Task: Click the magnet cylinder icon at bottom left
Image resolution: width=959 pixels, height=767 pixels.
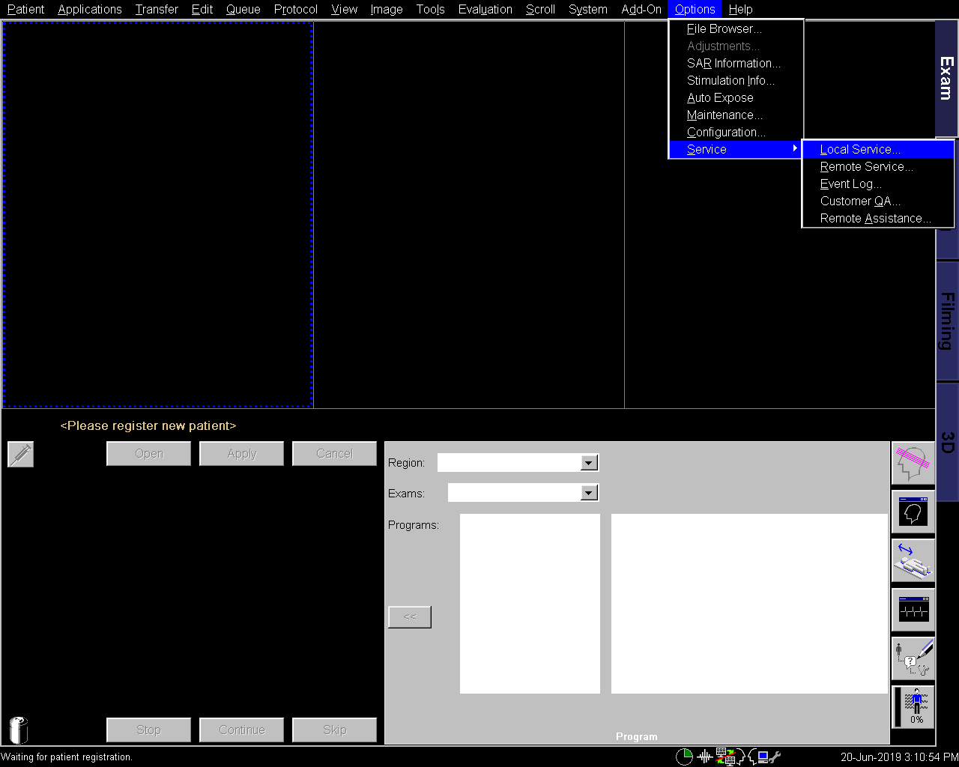Action: click(19, 730)
